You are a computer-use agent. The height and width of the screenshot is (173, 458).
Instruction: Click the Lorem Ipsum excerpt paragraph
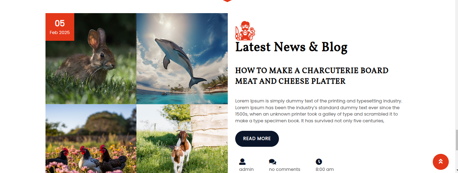click(x=319, y=111)
